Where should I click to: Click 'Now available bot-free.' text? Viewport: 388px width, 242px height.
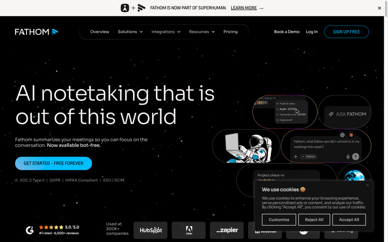pos(74,145)
